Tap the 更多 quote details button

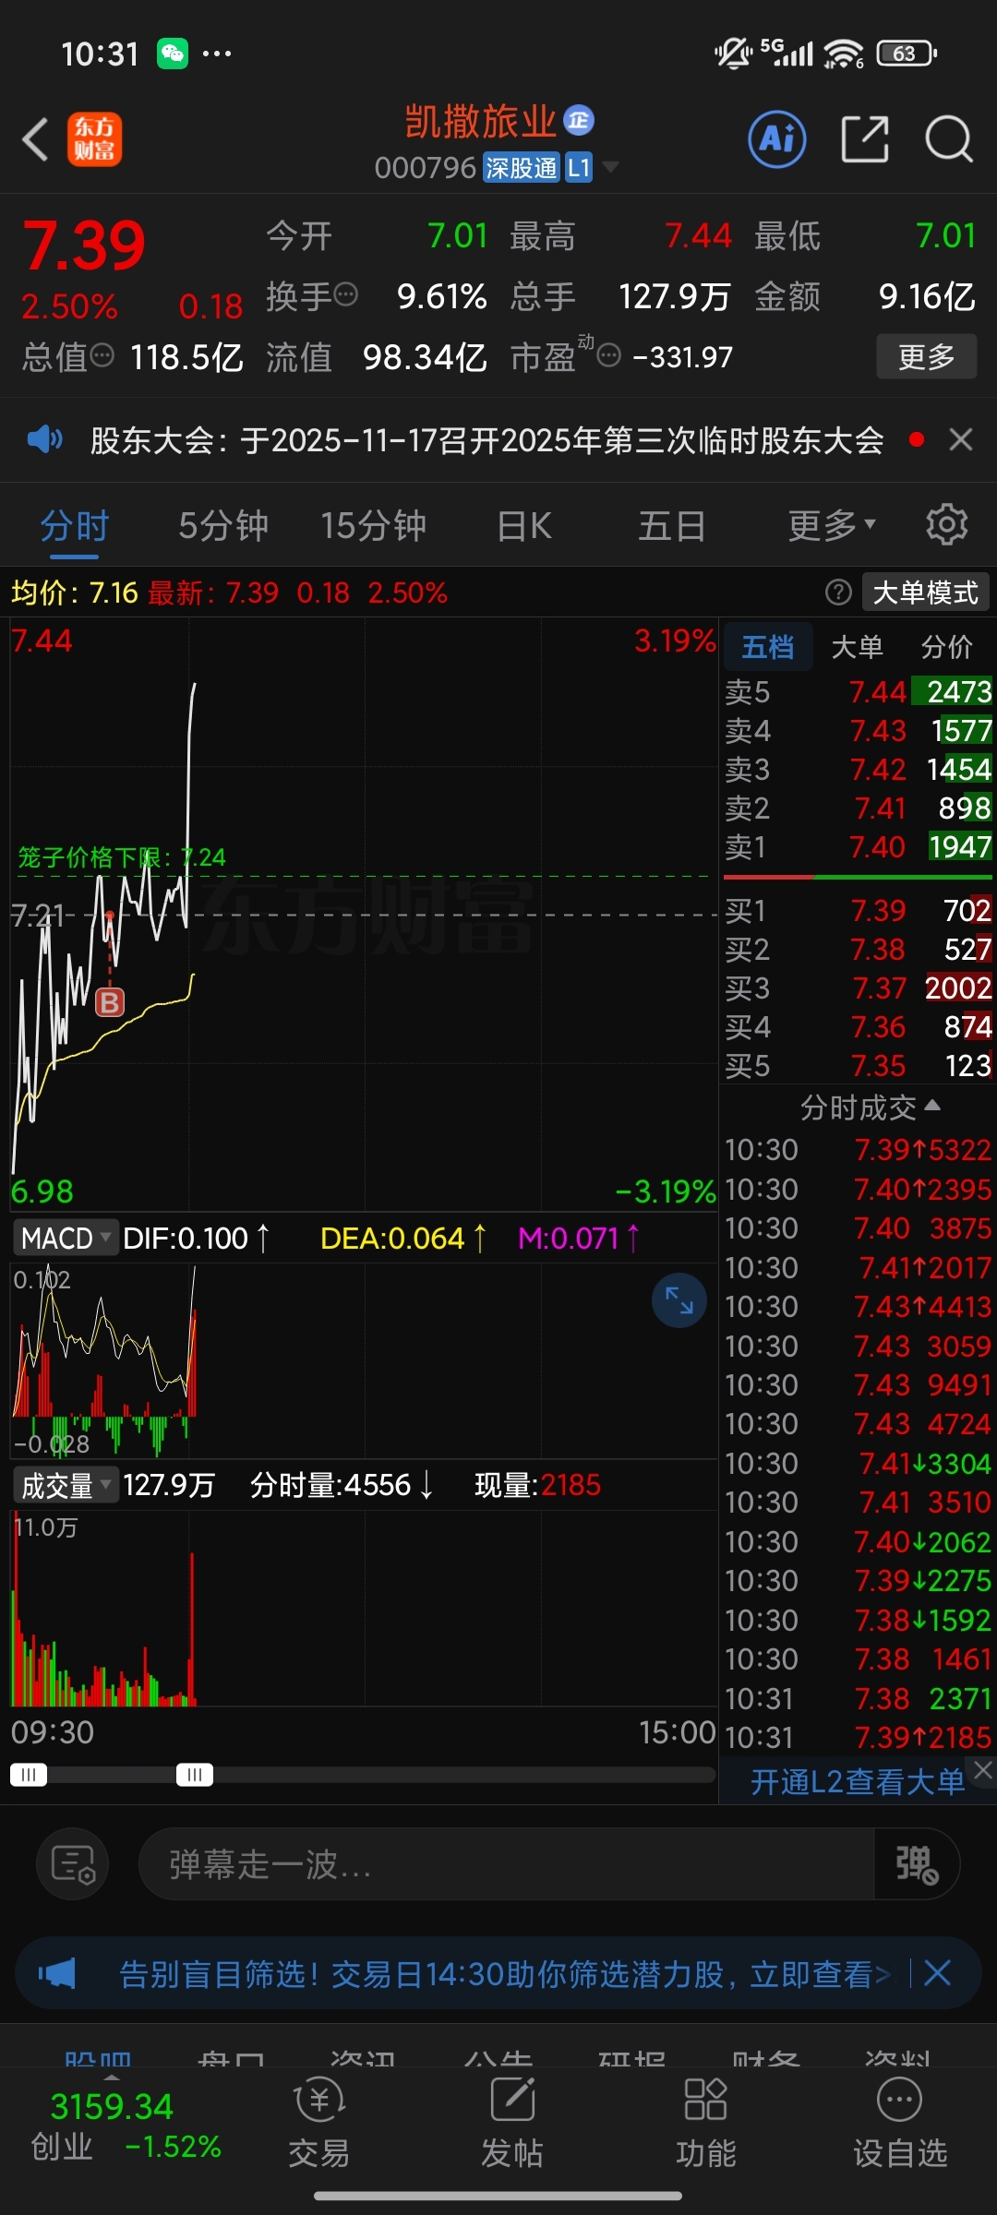click(x=926, y=356)
